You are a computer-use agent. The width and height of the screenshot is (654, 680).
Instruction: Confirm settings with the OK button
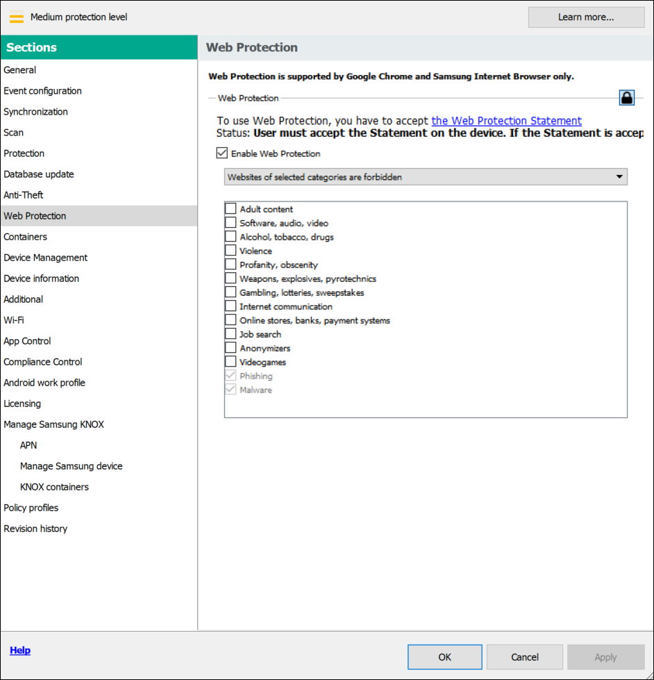444,656
